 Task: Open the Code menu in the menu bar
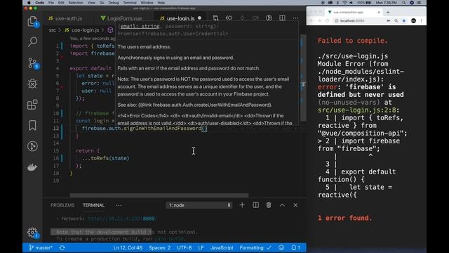point(39,3)
